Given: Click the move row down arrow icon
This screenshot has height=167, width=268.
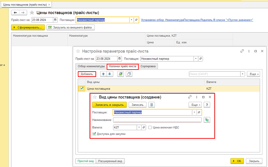Looking at the screenshot, I should [x=110, y=74].
